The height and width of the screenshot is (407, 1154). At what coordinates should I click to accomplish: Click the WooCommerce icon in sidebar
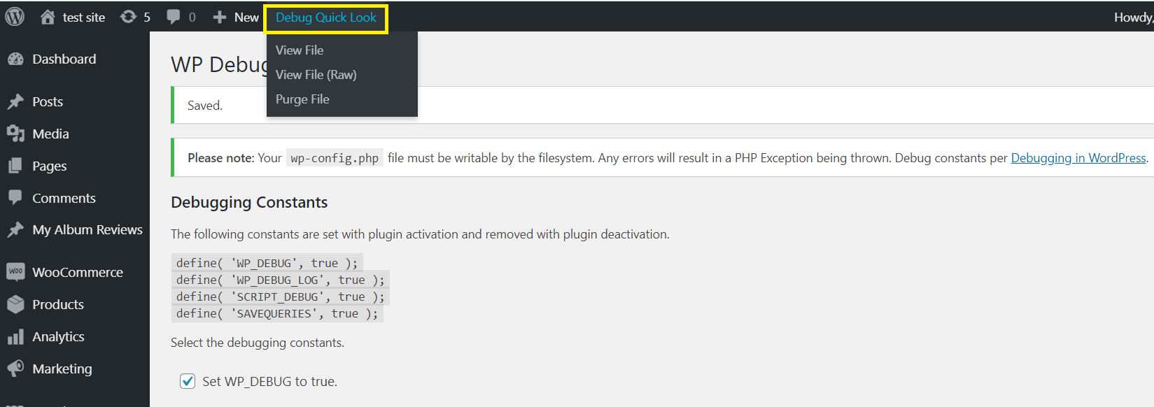coord(15,272)
